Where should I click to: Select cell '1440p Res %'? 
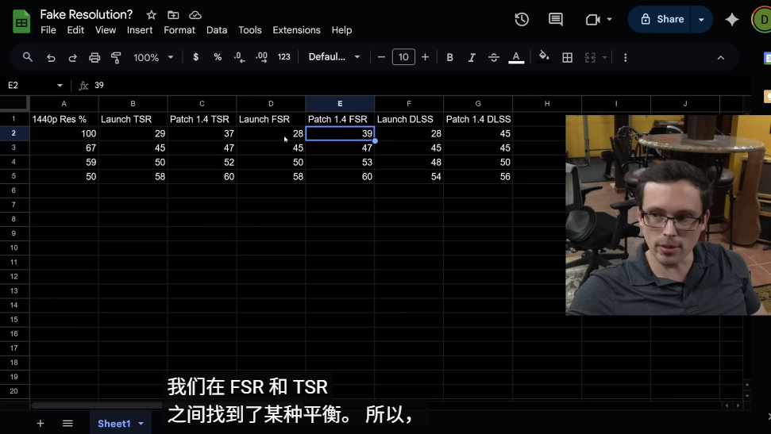(64, 119)
